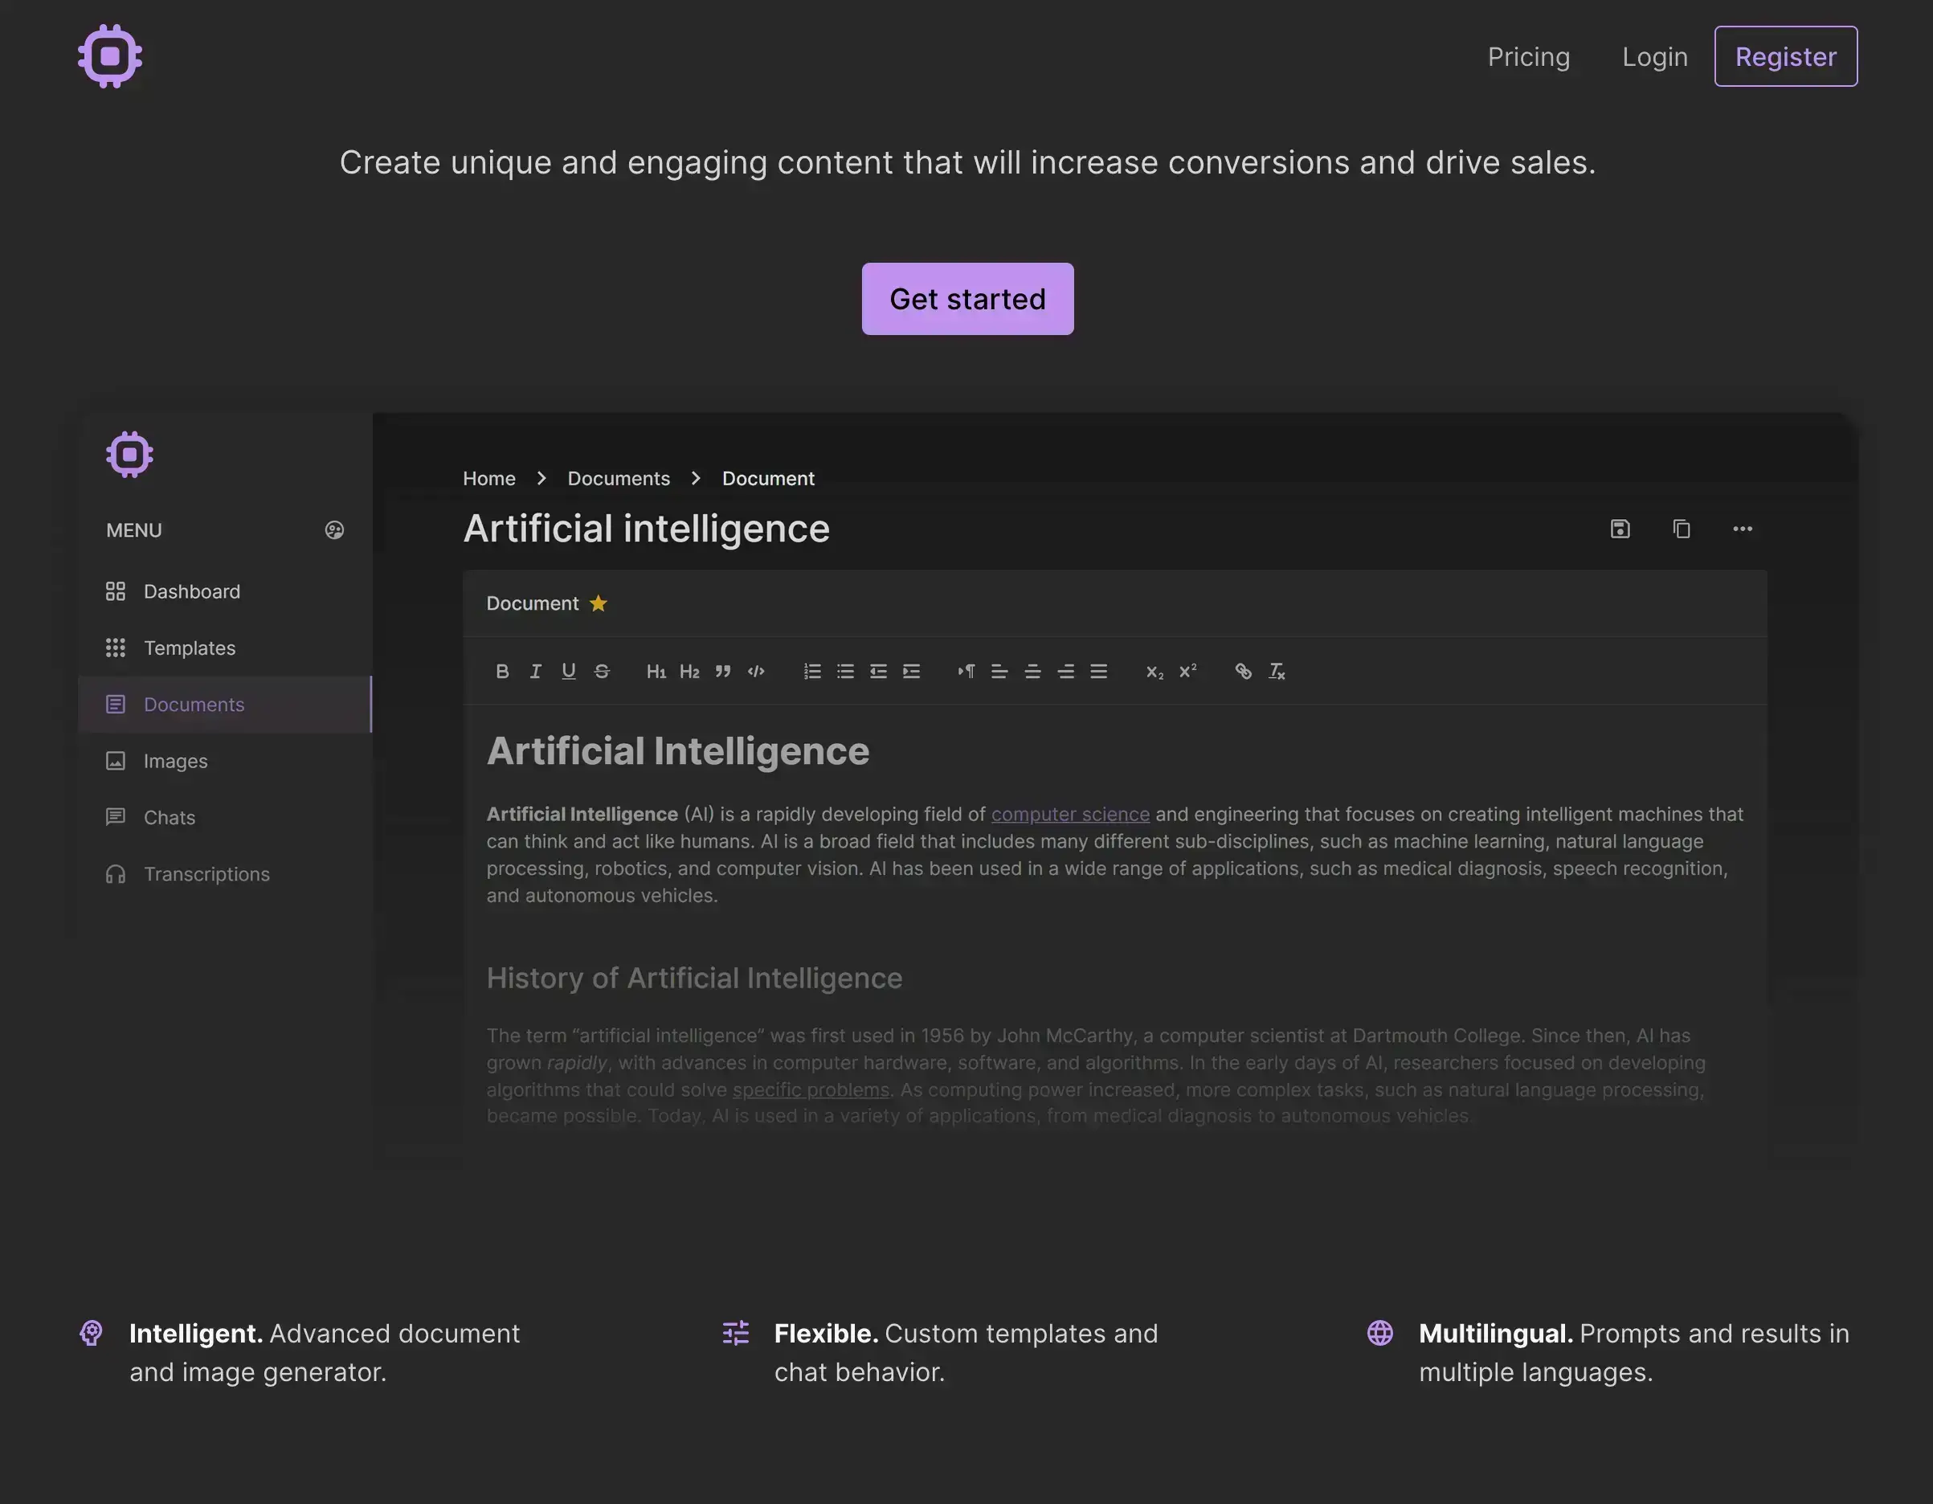Toggle the favorite star beside Document
This screenshot has width=1933, height=1504.
tap(599, 603)
